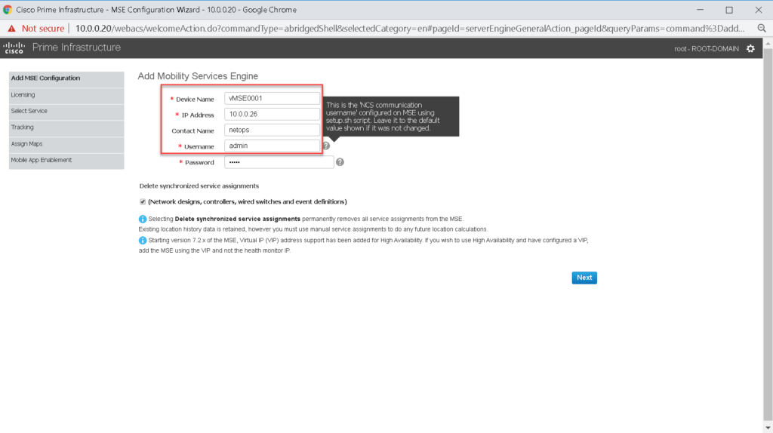This screenshot has height=433, width=773.
Task: Click the Cisco logo in the header
Action: 14,48
